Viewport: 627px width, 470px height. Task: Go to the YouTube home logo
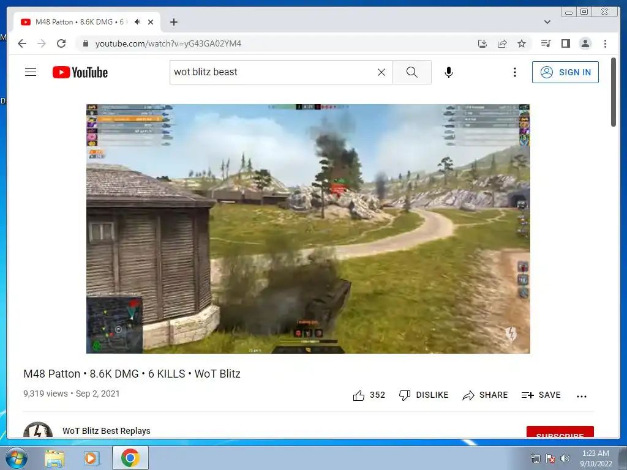[80, 72]
